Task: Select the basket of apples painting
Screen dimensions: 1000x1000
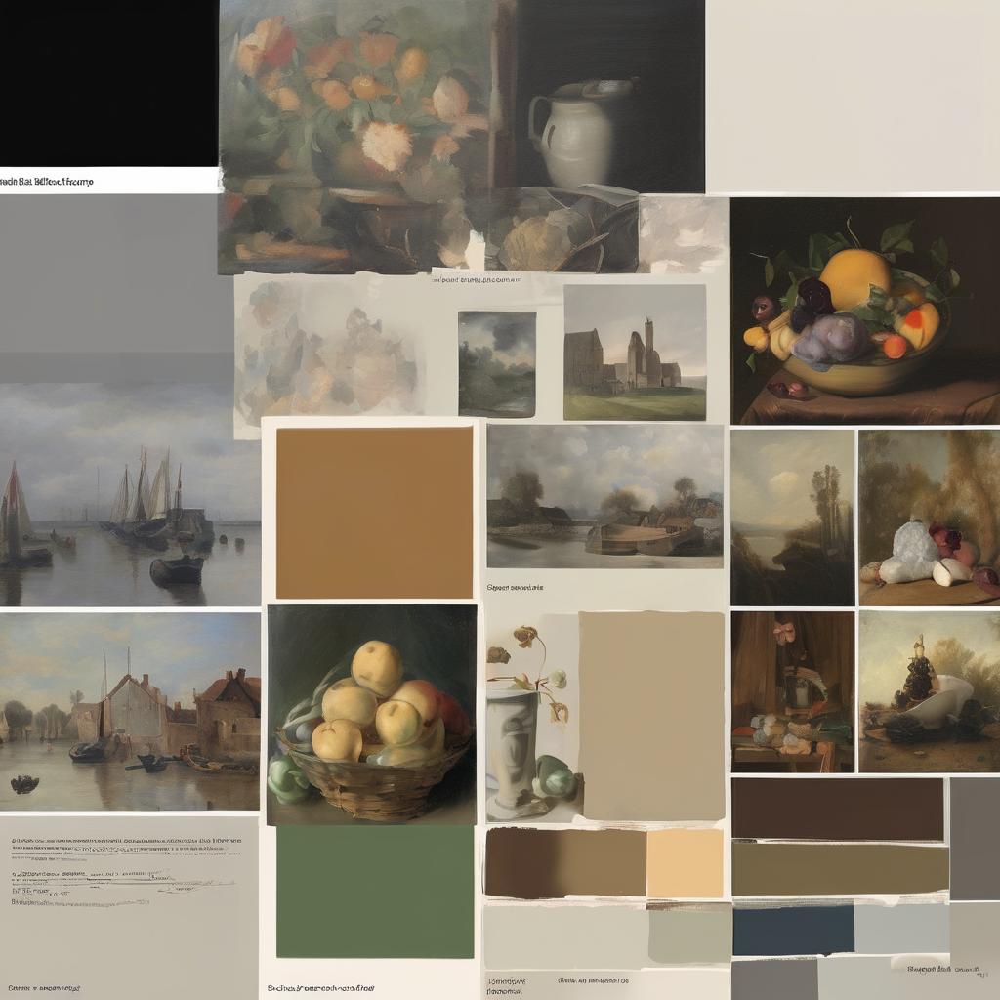Action: click(x=371, y=715)
